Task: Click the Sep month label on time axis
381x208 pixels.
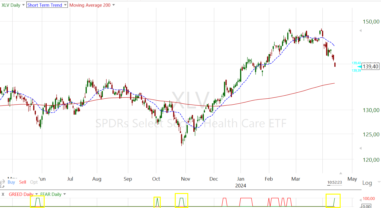Action: [x=128, y=179]
